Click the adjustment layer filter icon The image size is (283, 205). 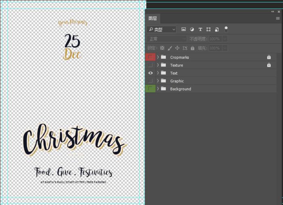click(x=192, y=30)
